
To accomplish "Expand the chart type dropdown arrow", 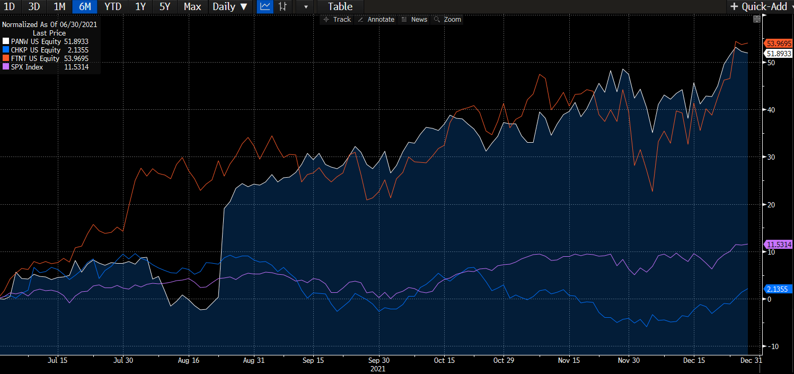I will point(305,7).
